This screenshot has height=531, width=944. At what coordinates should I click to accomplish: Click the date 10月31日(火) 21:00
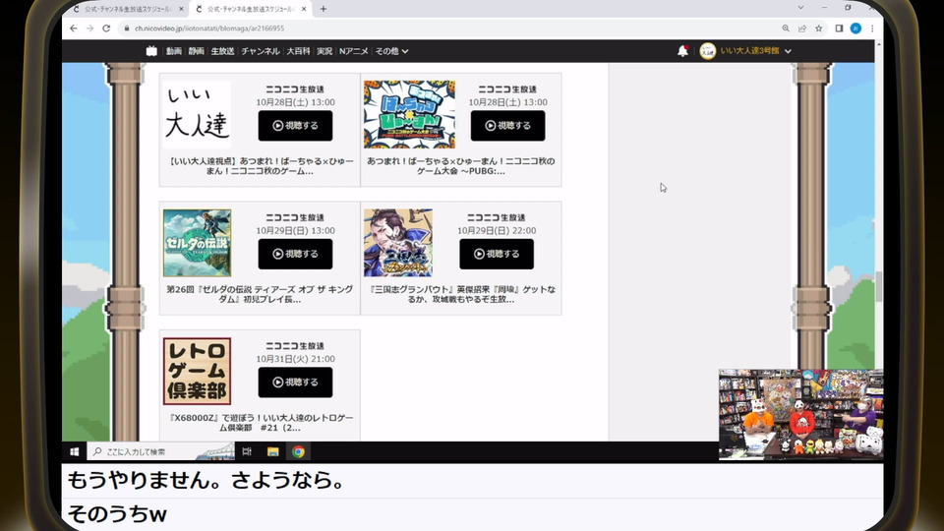[295, 359]
